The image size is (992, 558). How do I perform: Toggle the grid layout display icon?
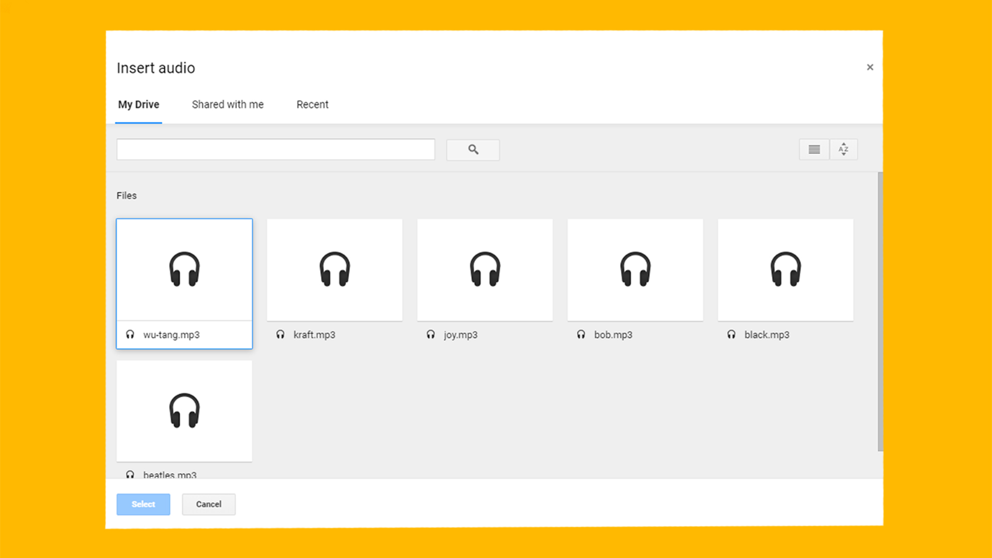click(814, 148)
